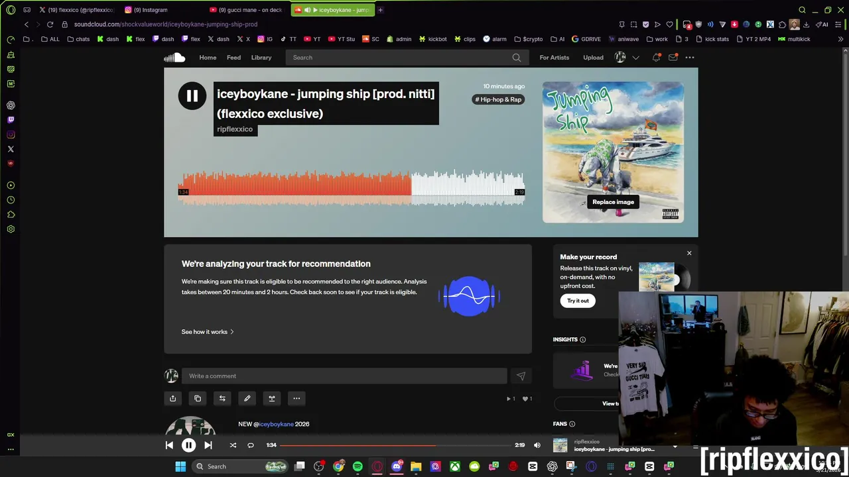Open the work bookmarks folder
849x477 pixels.
(x=657, y=39)
